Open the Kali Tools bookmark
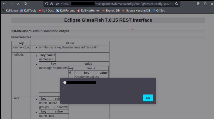This screenshot has height=119, width=214. (28, 11)
